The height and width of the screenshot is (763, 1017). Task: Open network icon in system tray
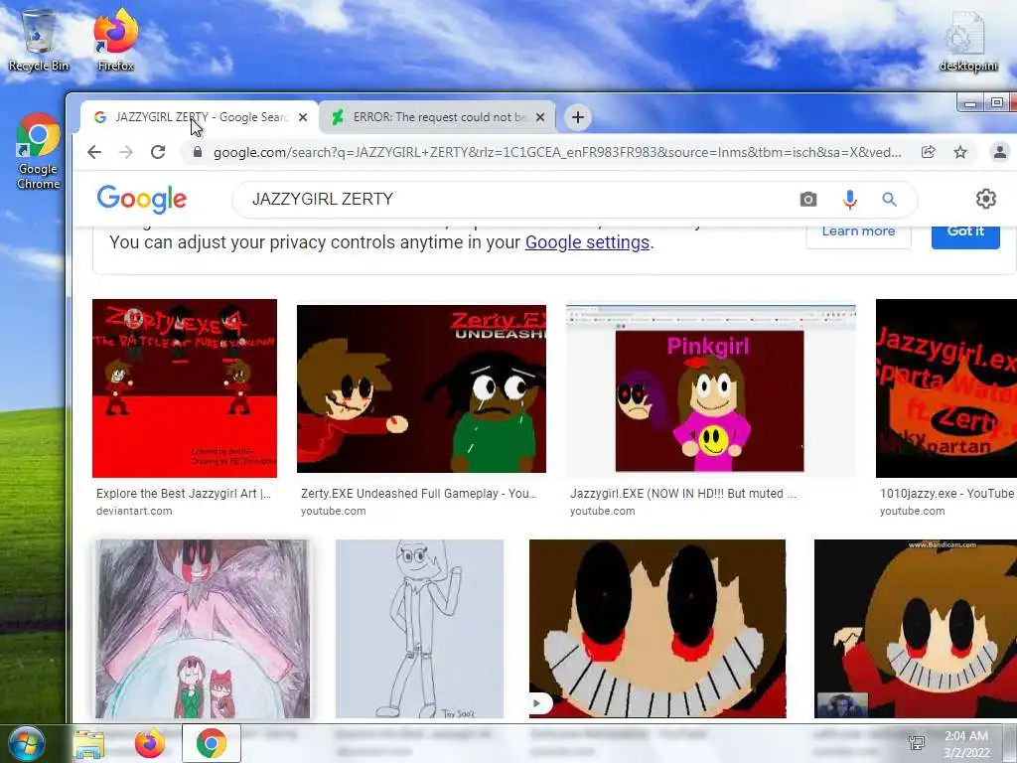(x=917, y=743)
